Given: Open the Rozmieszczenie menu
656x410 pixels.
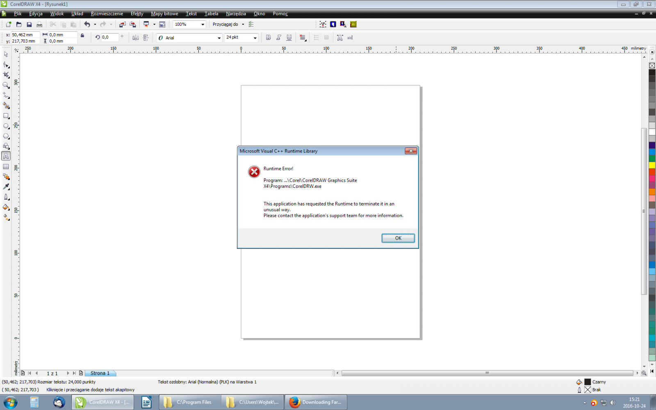Looking at the screenshot, I should click(x=107, y=14).
